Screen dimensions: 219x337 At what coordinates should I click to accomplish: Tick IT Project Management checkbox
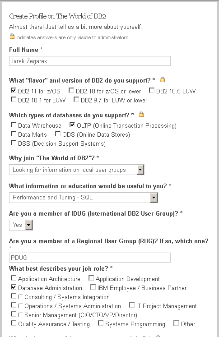tap(132, 305)
